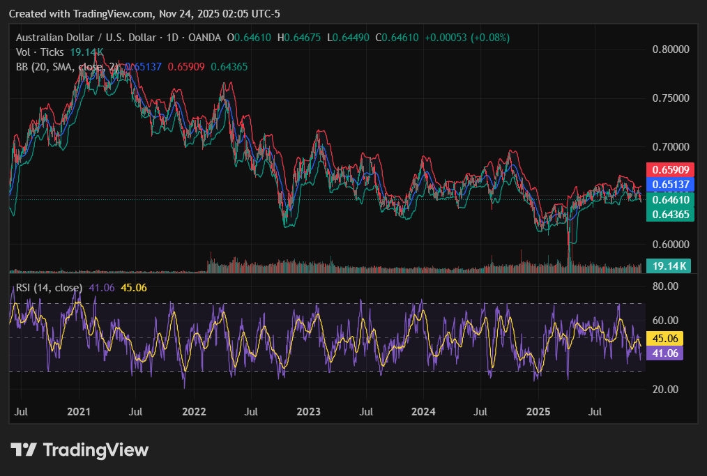Click the yellow 45.06 RSI axis tag
Image resolution: width=707 pixels, height=476 pixels.
[664, 339]
